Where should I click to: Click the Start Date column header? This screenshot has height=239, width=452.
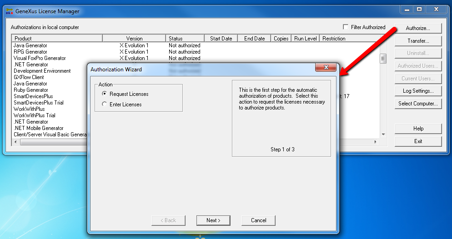pyautogui.click(x=221, y=38)
